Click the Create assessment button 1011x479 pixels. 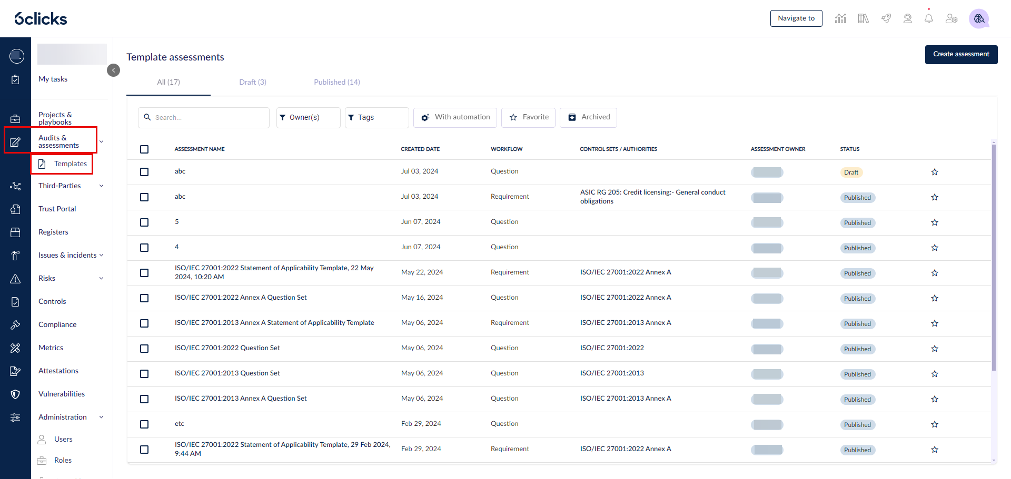pos(961,54)
